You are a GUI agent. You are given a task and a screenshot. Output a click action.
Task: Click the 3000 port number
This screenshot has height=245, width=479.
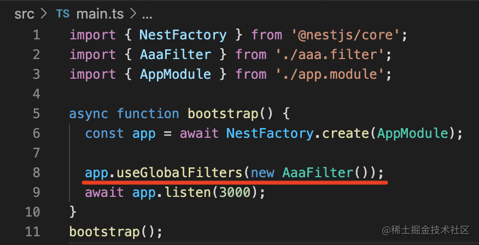click(235, 192)
